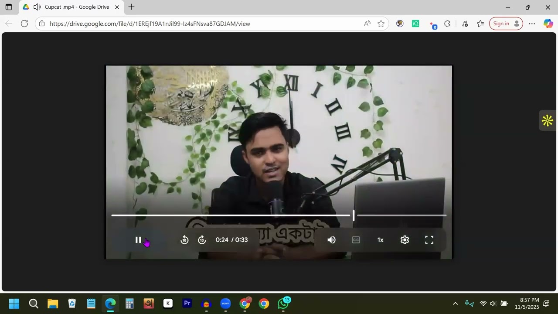The image size is (558, 314).
Task: Open extension with blue 0 badge
Action: [x=432, y=24]
